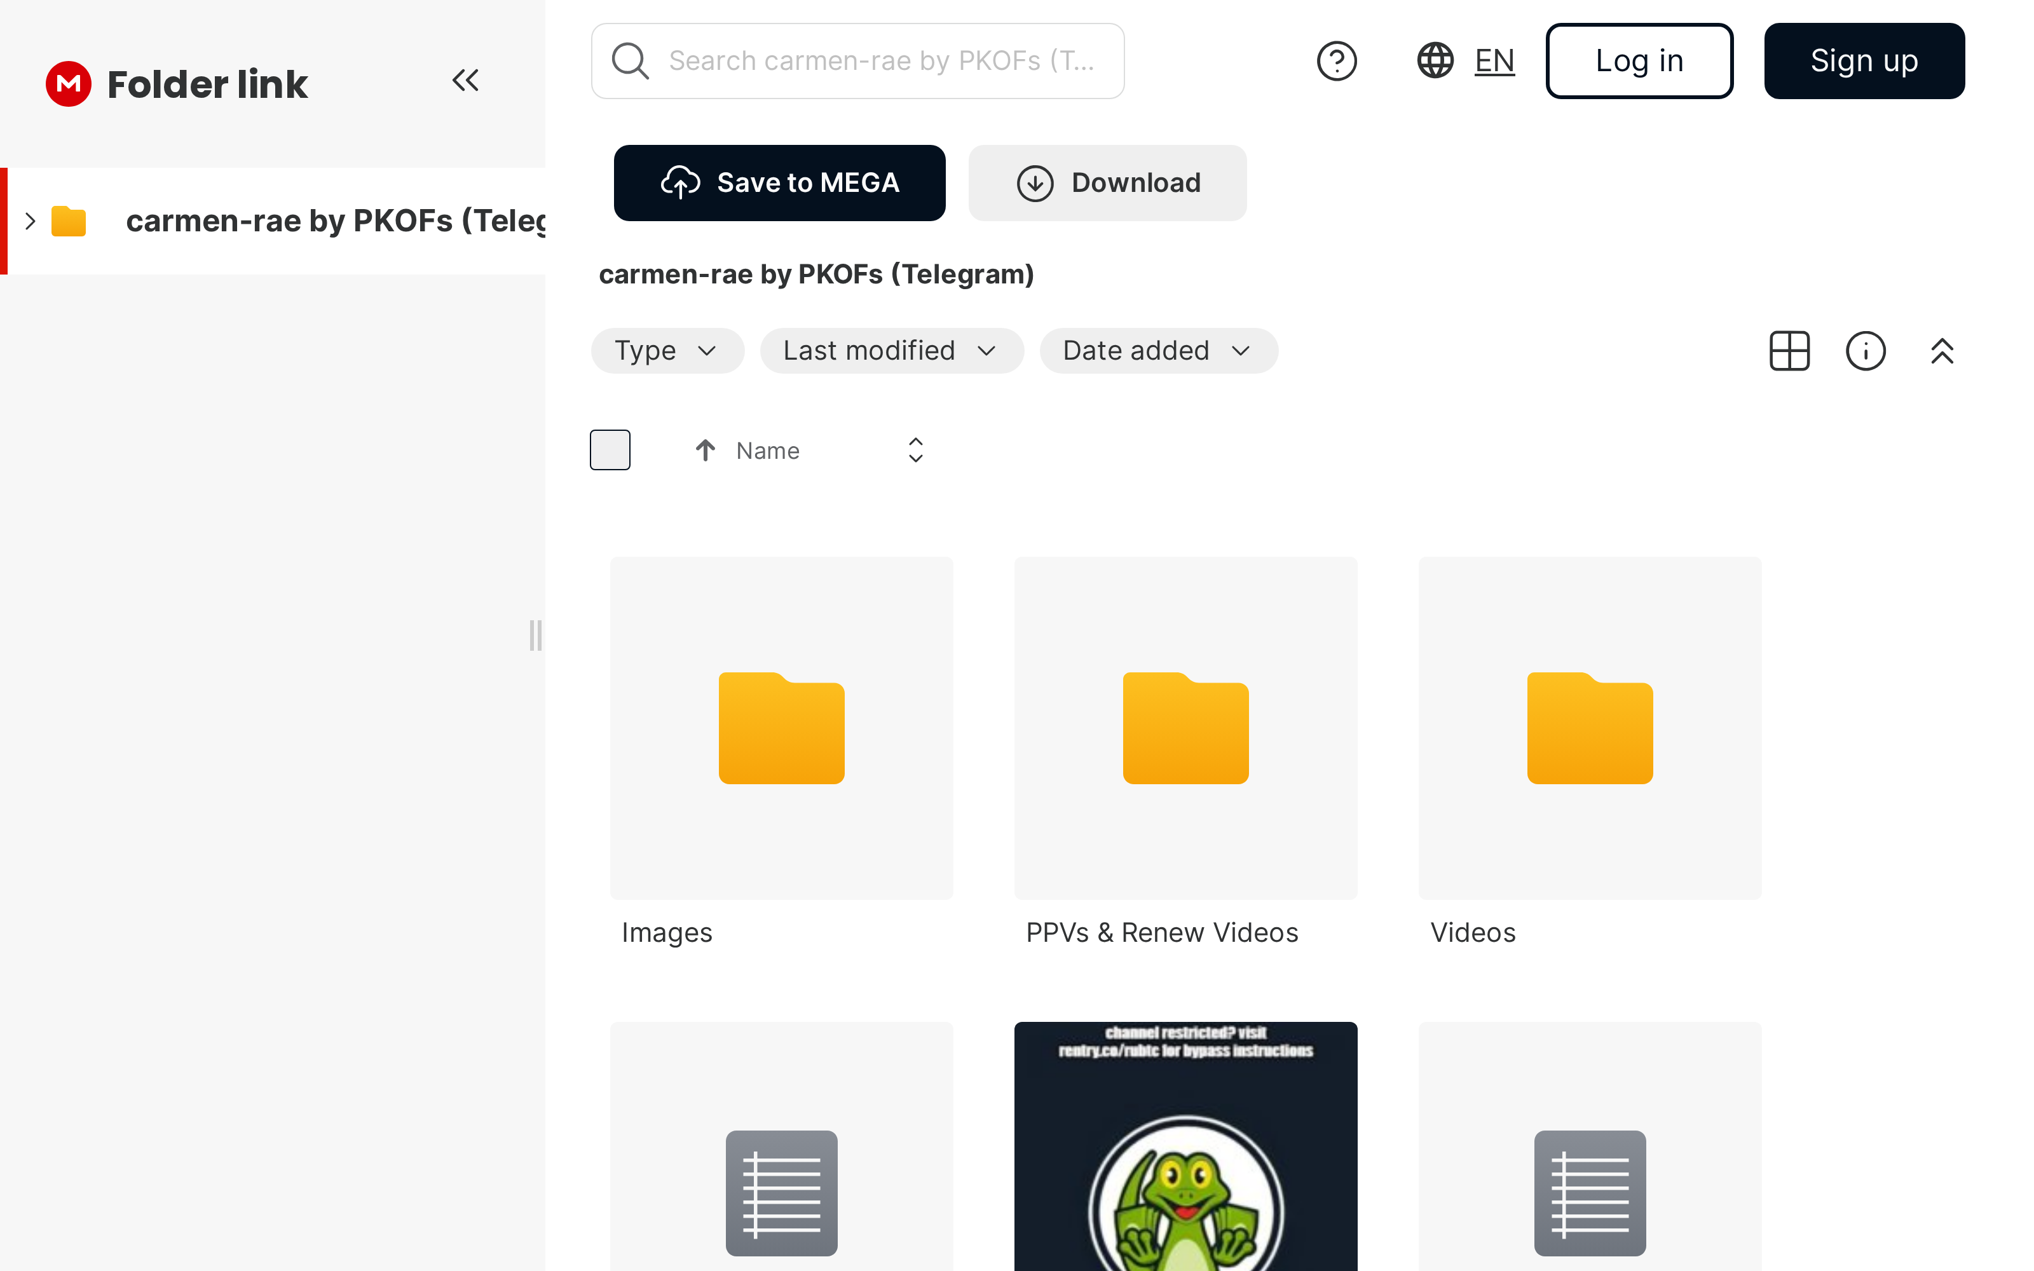Click the Sign up button
This screenshot has width=2034, height=1271.
(x=1864, y=60)
